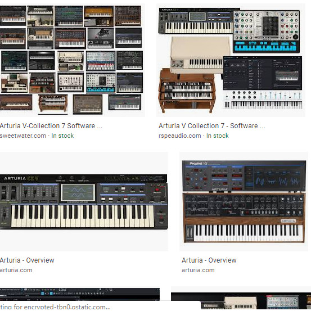Click 'In stock' label next to rspeaudio.com

coord(218,136)
